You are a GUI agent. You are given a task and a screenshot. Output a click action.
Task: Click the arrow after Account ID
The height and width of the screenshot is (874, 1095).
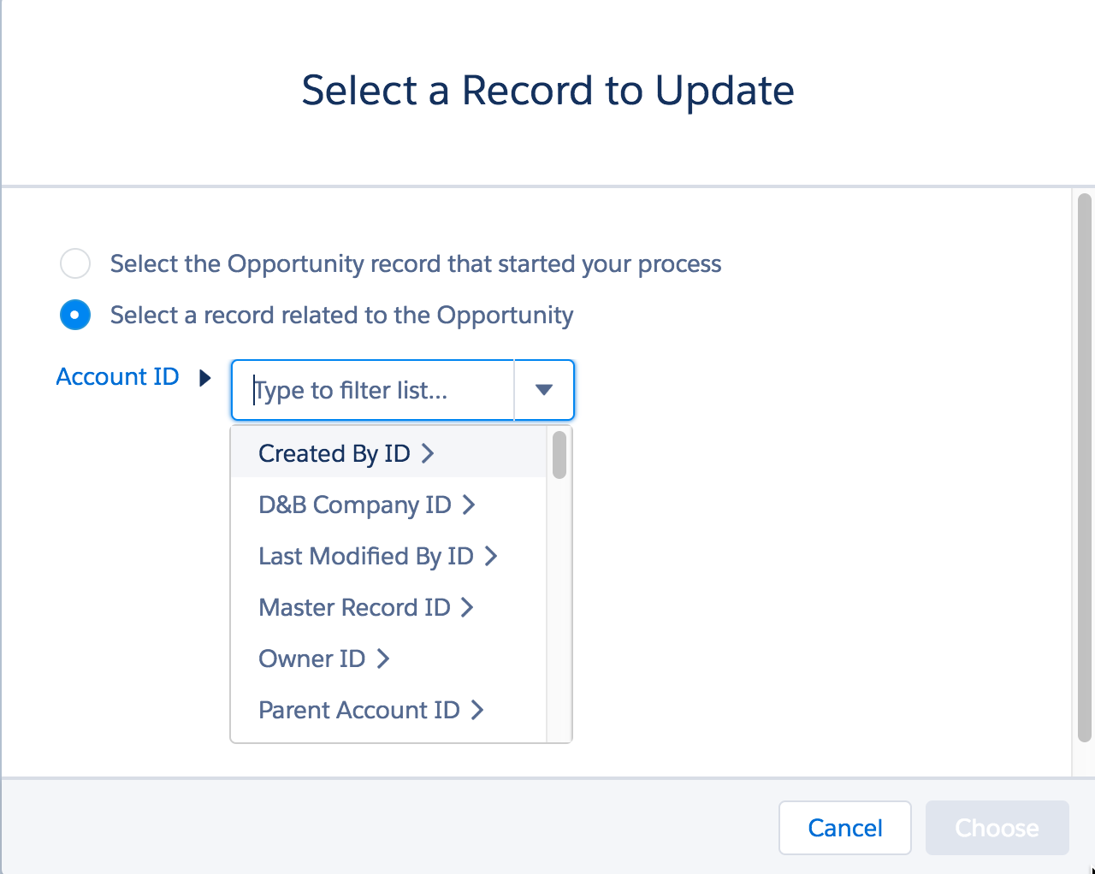pos(204,377)
